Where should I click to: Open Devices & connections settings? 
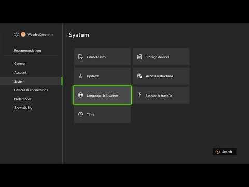31,90
